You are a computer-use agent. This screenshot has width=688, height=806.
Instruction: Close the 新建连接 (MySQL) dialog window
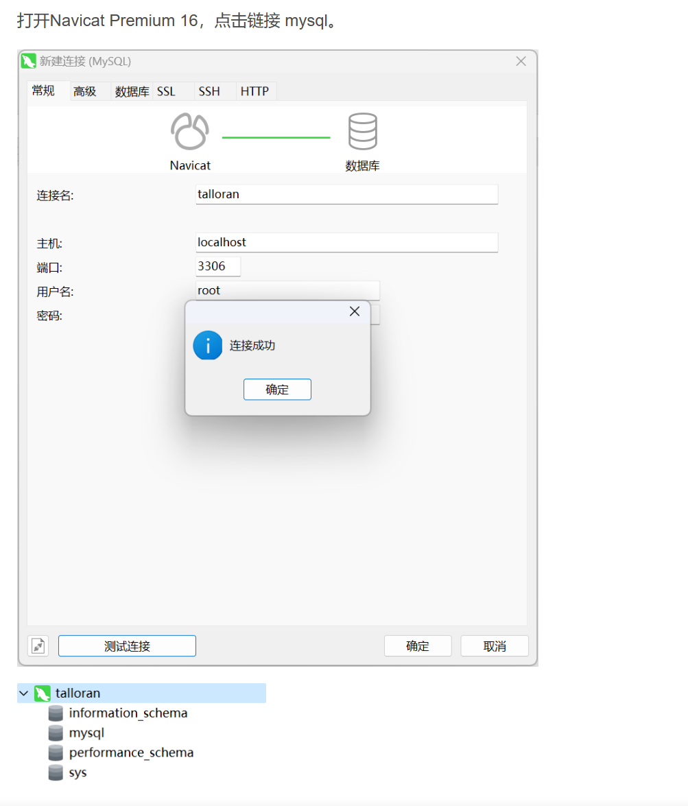coord(521,61)
